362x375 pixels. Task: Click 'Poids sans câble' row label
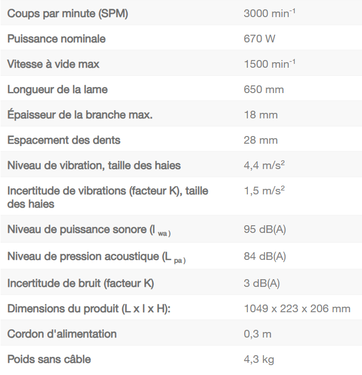tap(49, 360)
